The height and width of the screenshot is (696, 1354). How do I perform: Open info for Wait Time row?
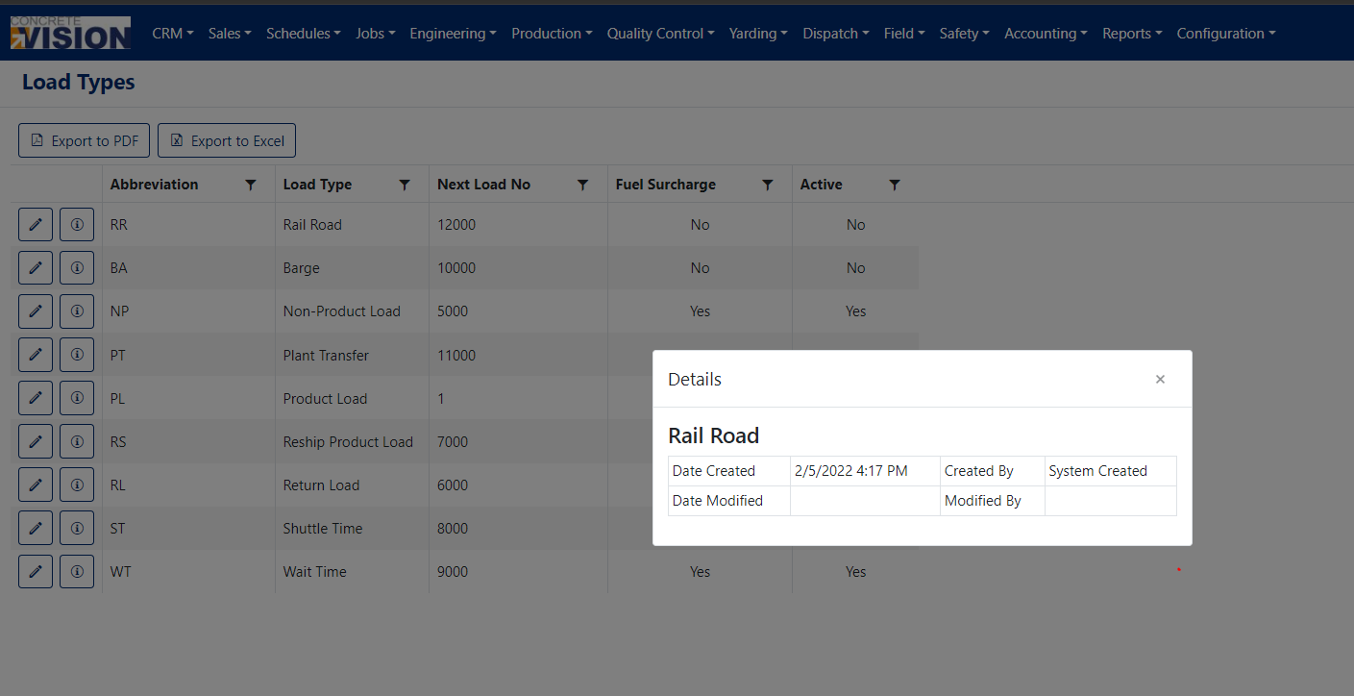point(77,571)
